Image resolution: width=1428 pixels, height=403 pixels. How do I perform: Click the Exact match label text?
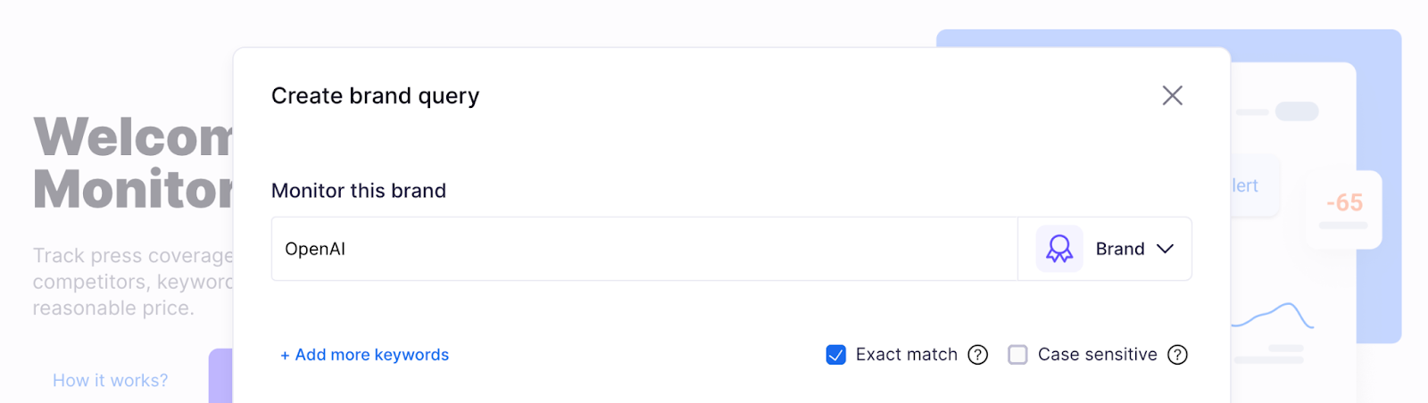[x=906, y=355]
